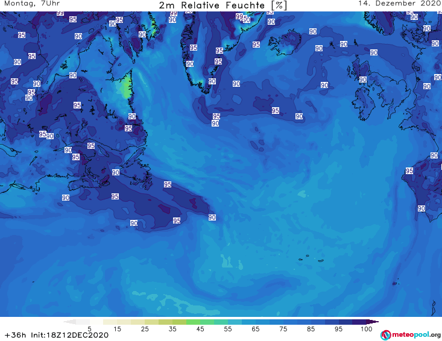Click the legend value 95
Screen dimensions: 442x341
338,329
